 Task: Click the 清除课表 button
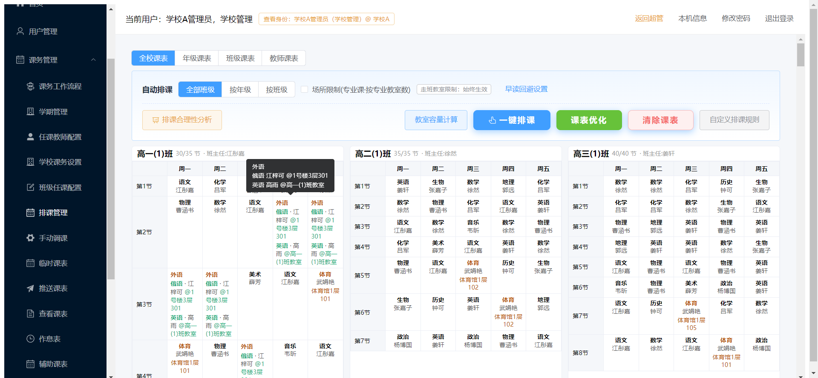[660, 120]
